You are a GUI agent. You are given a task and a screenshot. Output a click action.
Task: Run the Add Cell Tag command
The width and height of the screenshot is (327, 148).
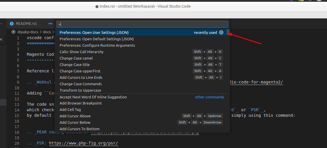(142, 110)
